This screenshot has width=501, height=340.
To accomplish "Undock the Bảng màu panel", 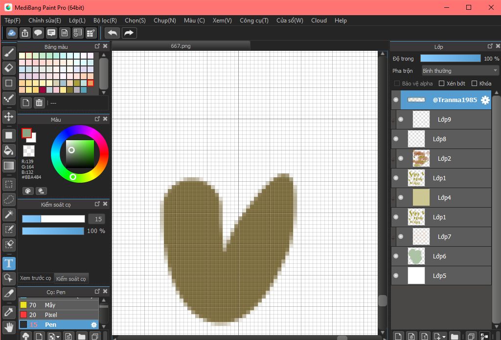I will pyautogui.click(x=97, y=46).
